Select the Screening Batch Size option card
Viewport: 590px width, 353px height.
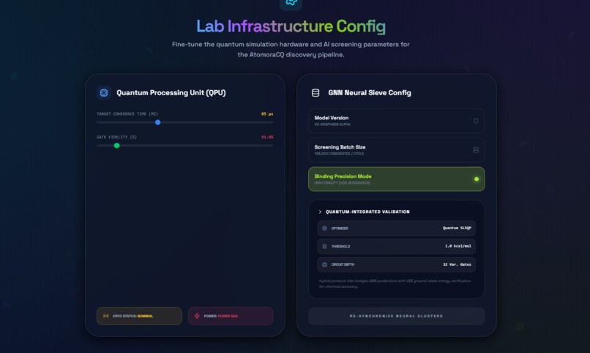click(396, 150)
